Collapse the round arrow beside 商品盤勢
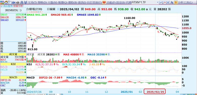 (1, 6)
